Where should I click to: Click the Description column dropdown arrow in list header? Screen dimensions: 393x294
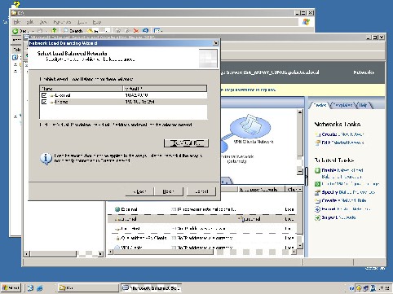pyautogui.click(x=300, y=189)
